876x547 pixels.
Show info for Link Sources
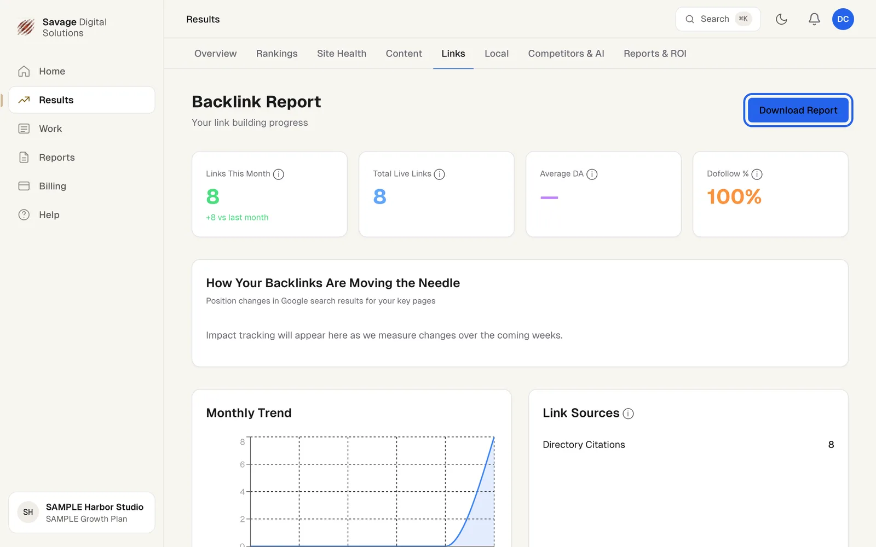point(629,414)
